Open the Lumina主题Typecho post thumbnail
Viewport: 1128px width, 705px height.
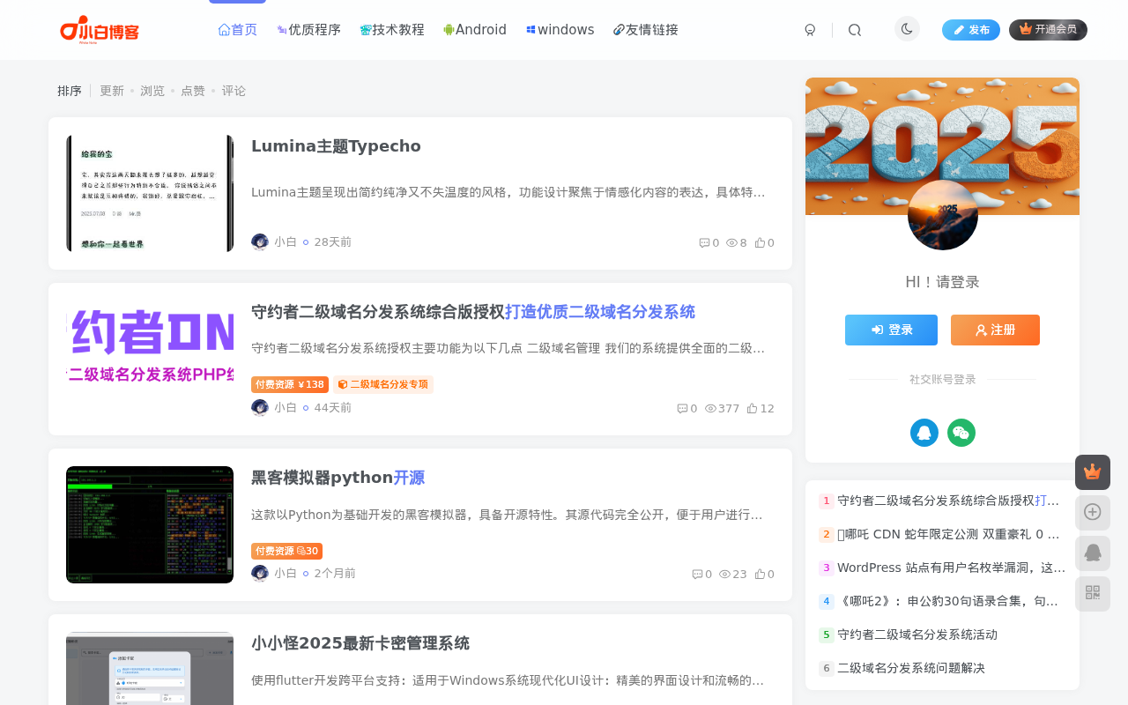tap(150, 193)
